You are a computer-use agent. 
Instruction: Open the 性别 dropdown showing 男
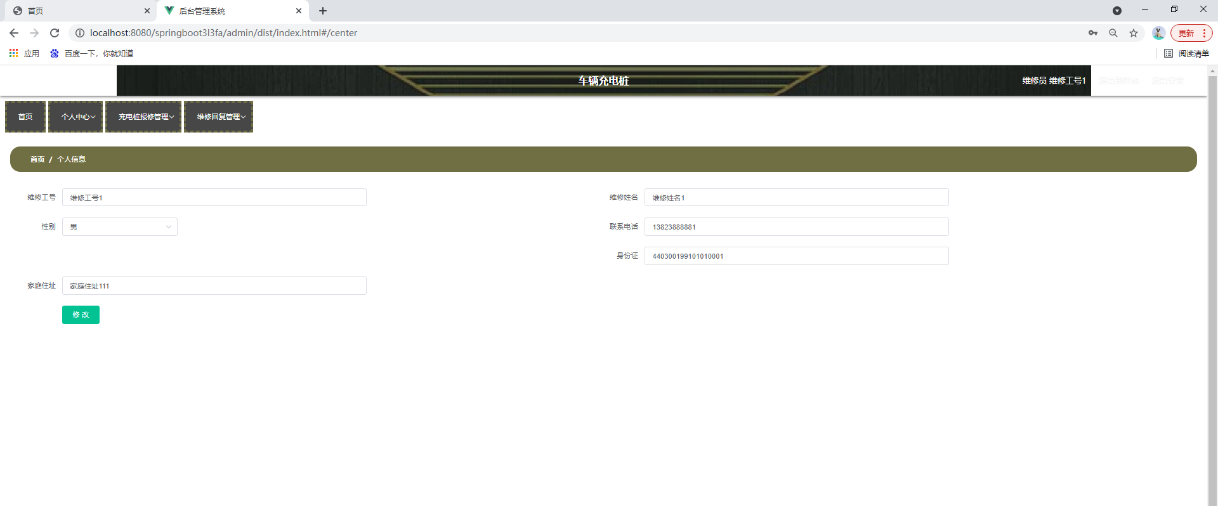pos(120,226)
